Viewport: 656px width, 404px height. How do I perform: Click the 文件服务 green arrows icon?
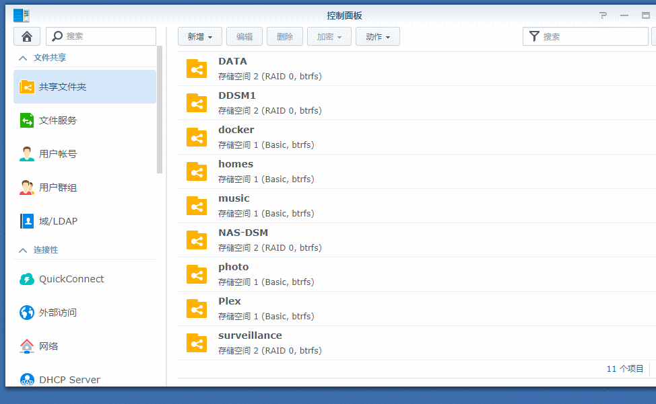[x=27, y=120]
